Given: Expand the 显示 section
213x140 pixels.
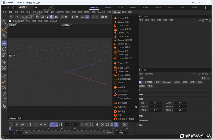Looking at the screenshot, I should coord(140,125).
